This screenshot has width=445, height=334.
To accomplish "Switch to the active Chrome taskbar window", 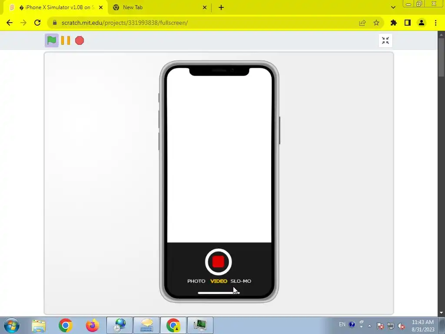I will [173, 325].
